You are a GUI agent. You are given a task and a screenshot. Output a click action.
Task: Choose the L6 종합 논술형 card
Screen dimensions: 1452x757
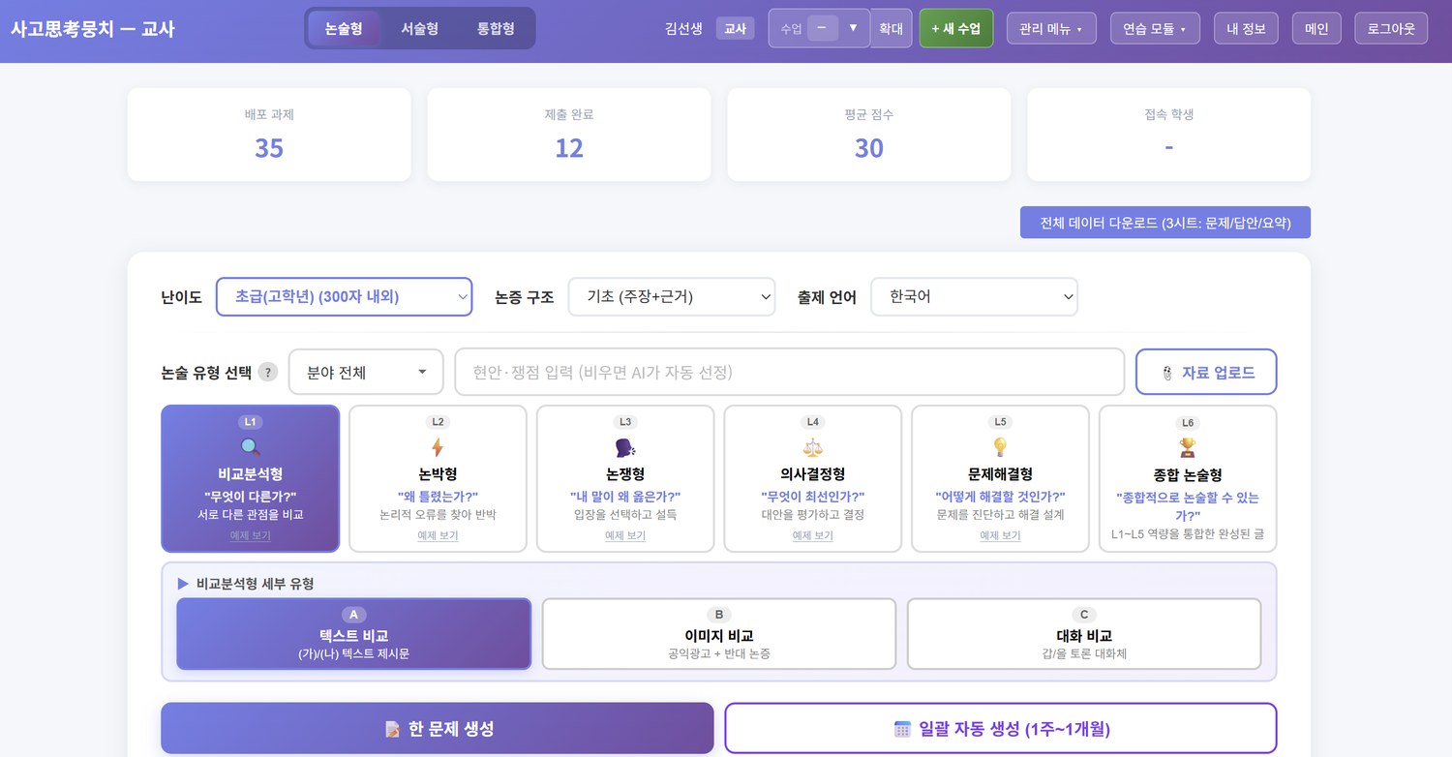coord(1188,478)
